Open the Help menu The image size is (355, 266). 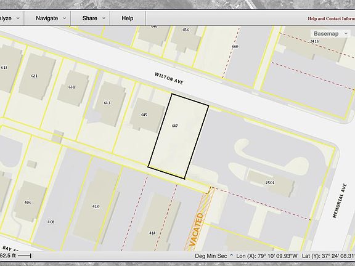(x=128, y=18)
